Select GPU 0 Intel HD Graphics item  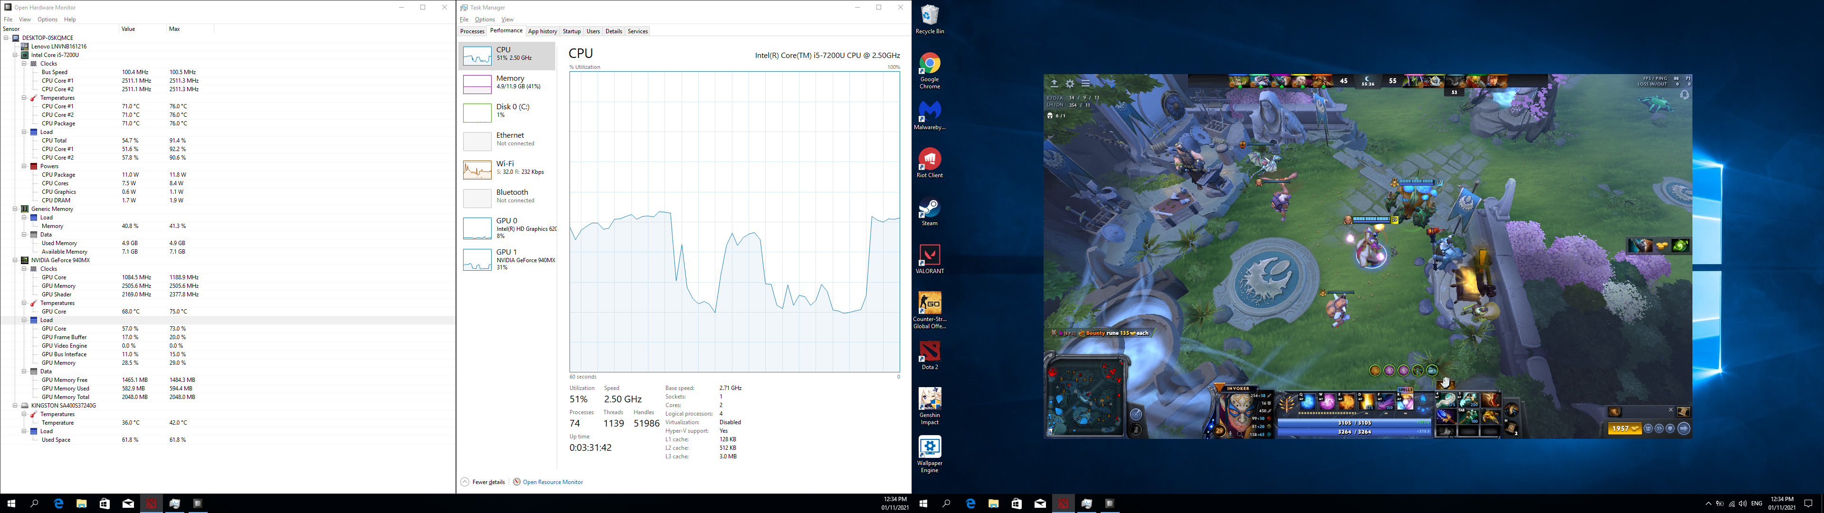tap(507, 228)
